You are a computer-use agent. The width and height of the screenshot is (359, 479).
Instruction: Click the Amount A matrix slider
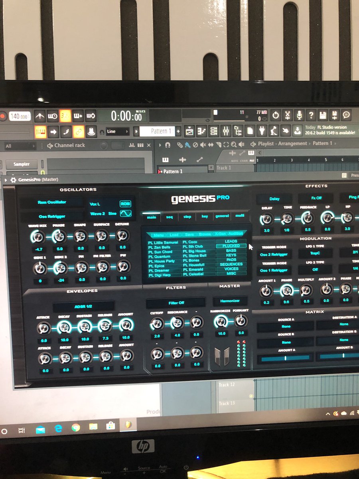click(285, 358)
